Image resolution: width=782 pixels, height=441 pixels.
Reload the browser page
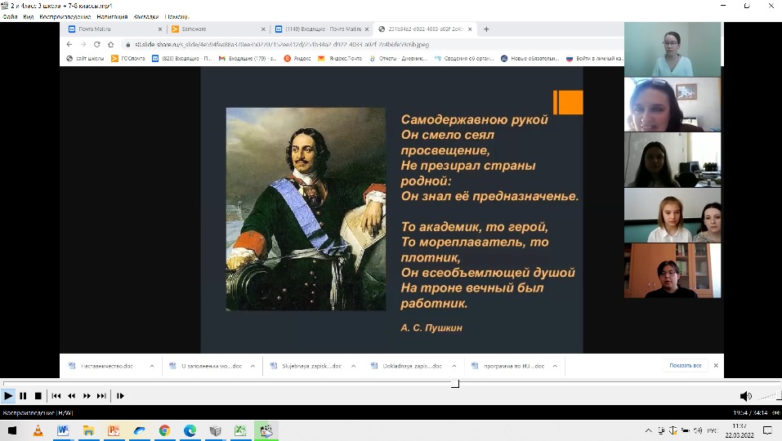tap(96, 44)
